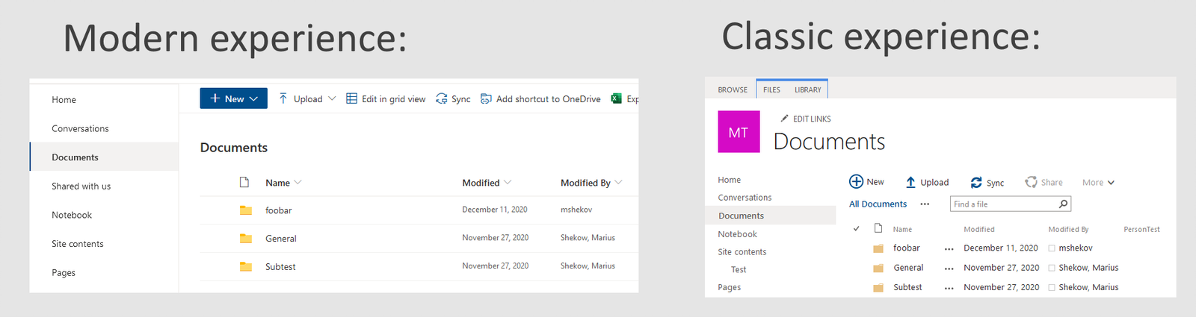Expand the More dropdown in classic toolbar
This screenshot has height=317, width=1196.
pyautogui.click(x=1098, y=182)
